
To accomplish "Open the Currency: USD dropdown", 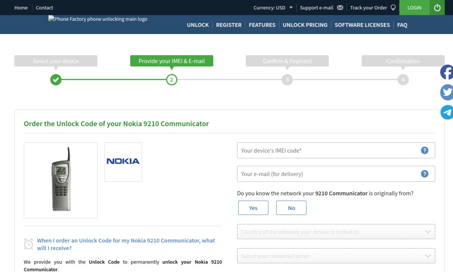I will 273,7.
